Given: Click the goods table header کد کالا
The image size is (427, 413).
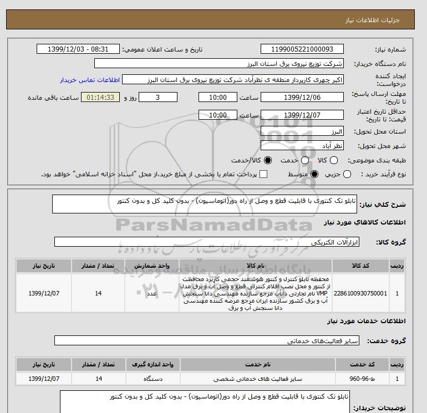Looking at the screenshot, I should pos(360,266).
